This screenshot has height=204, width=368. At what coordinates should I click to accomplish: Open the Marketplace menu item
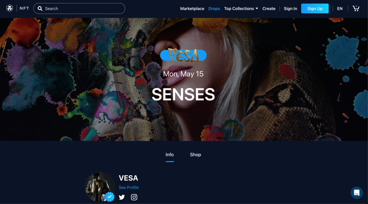click(192, 9)
